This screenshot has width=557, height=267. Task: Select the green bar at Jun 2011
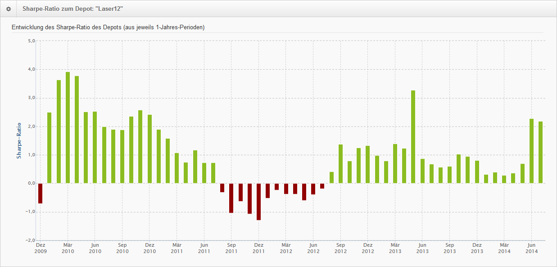pyautogui.click(x=204, y=173)
